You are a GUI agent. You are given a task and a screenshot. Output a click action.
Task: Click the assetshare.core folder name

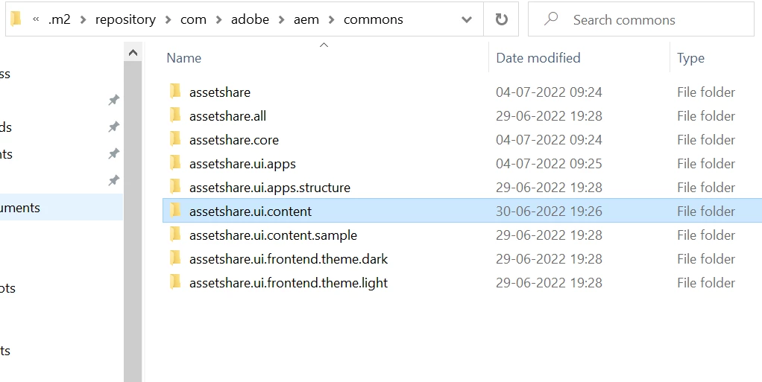click(234, 140)
